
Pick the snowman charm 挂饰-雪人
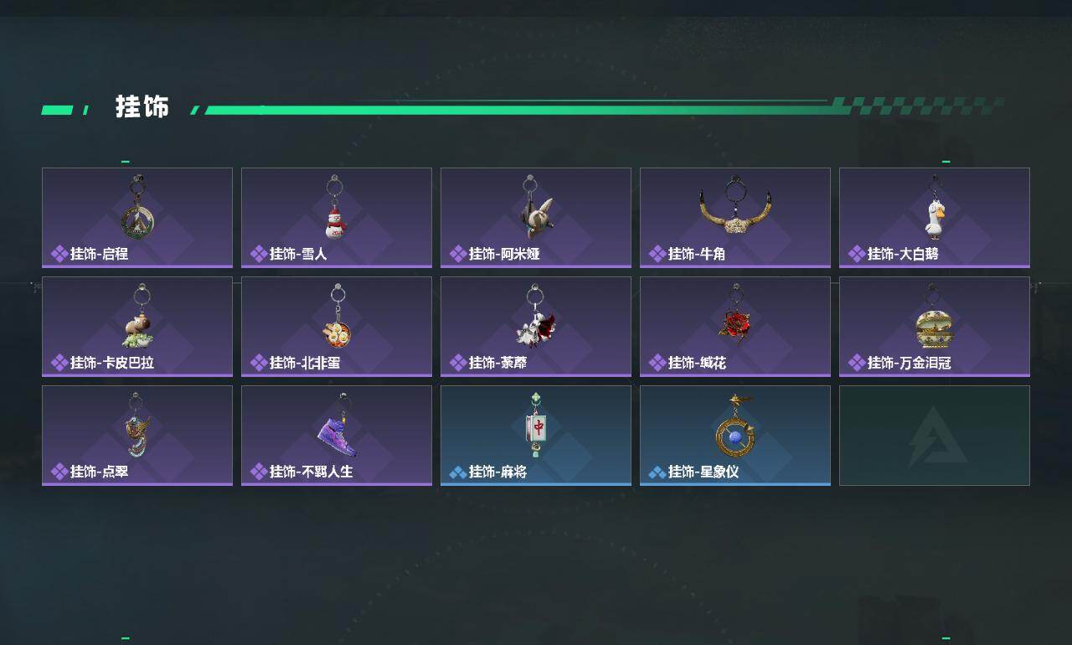[x=336, y=208]
